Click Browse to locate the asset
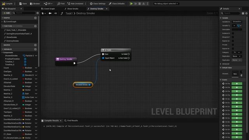This screenshot has height=140, width=249. coord(35,3)
